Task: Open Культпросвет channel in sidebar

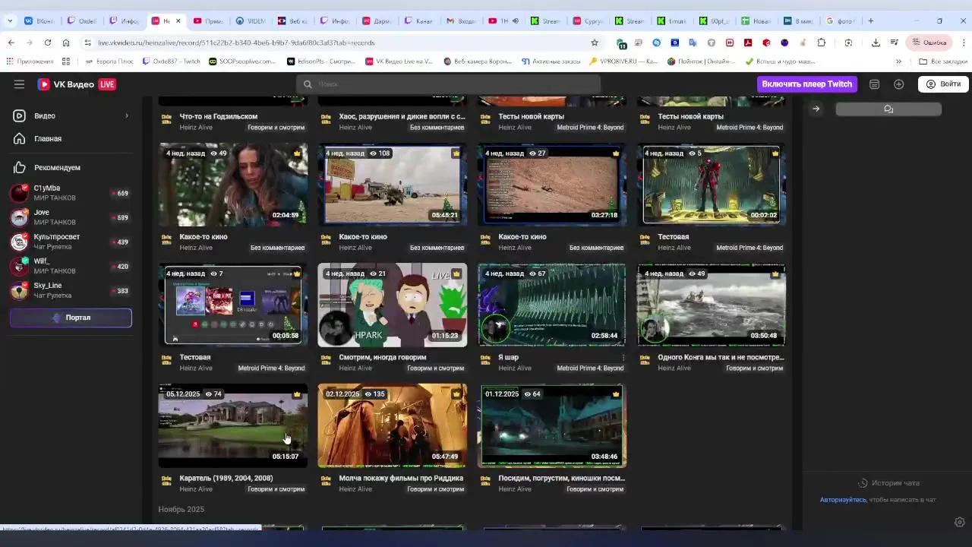Action: point(71,242)
